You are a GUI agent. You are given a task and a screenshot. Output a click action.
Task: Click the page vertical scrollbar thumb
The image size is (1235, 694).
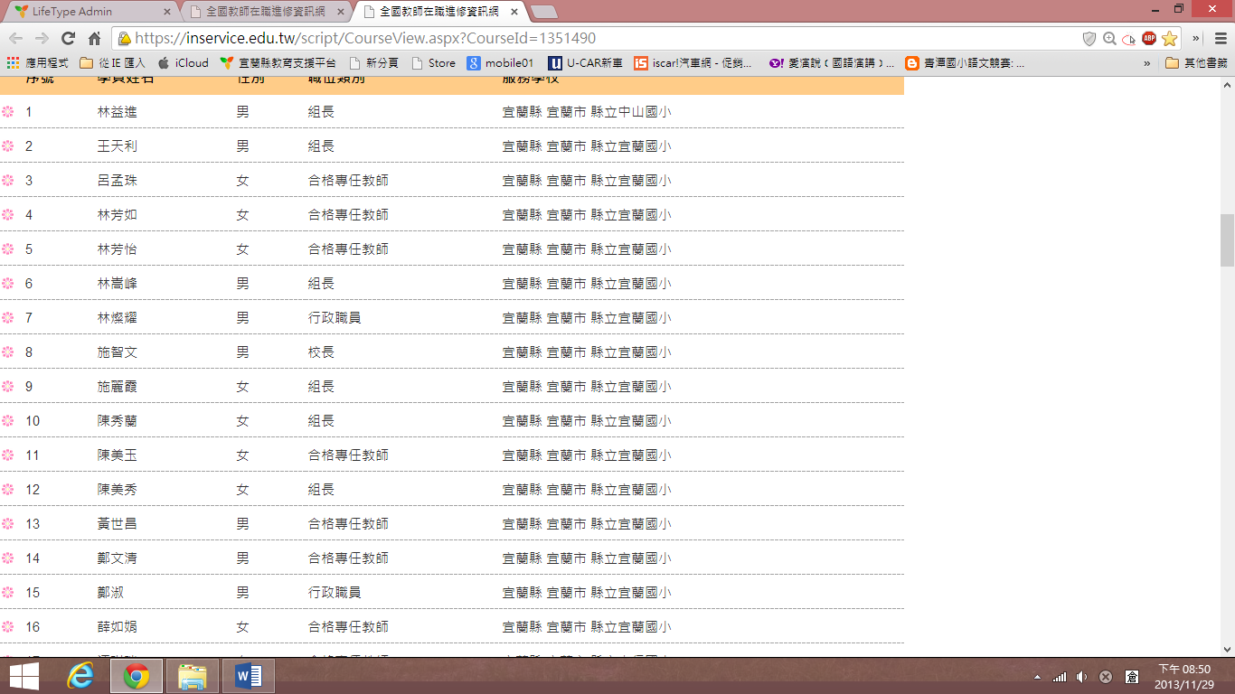(1227, 239)
